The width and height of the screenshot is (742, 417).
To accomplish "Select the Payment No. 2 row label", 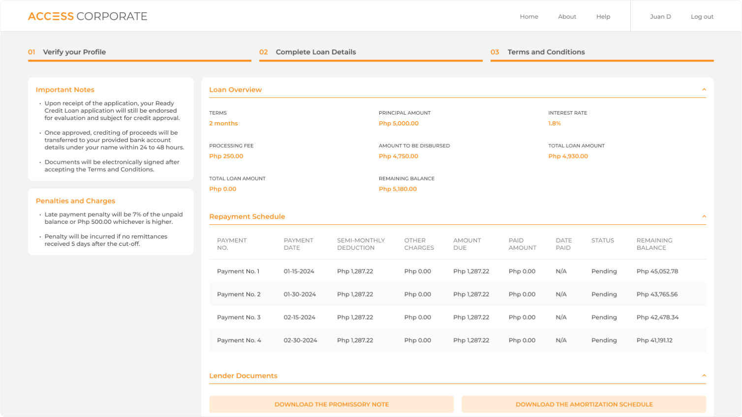I will 239,295.
